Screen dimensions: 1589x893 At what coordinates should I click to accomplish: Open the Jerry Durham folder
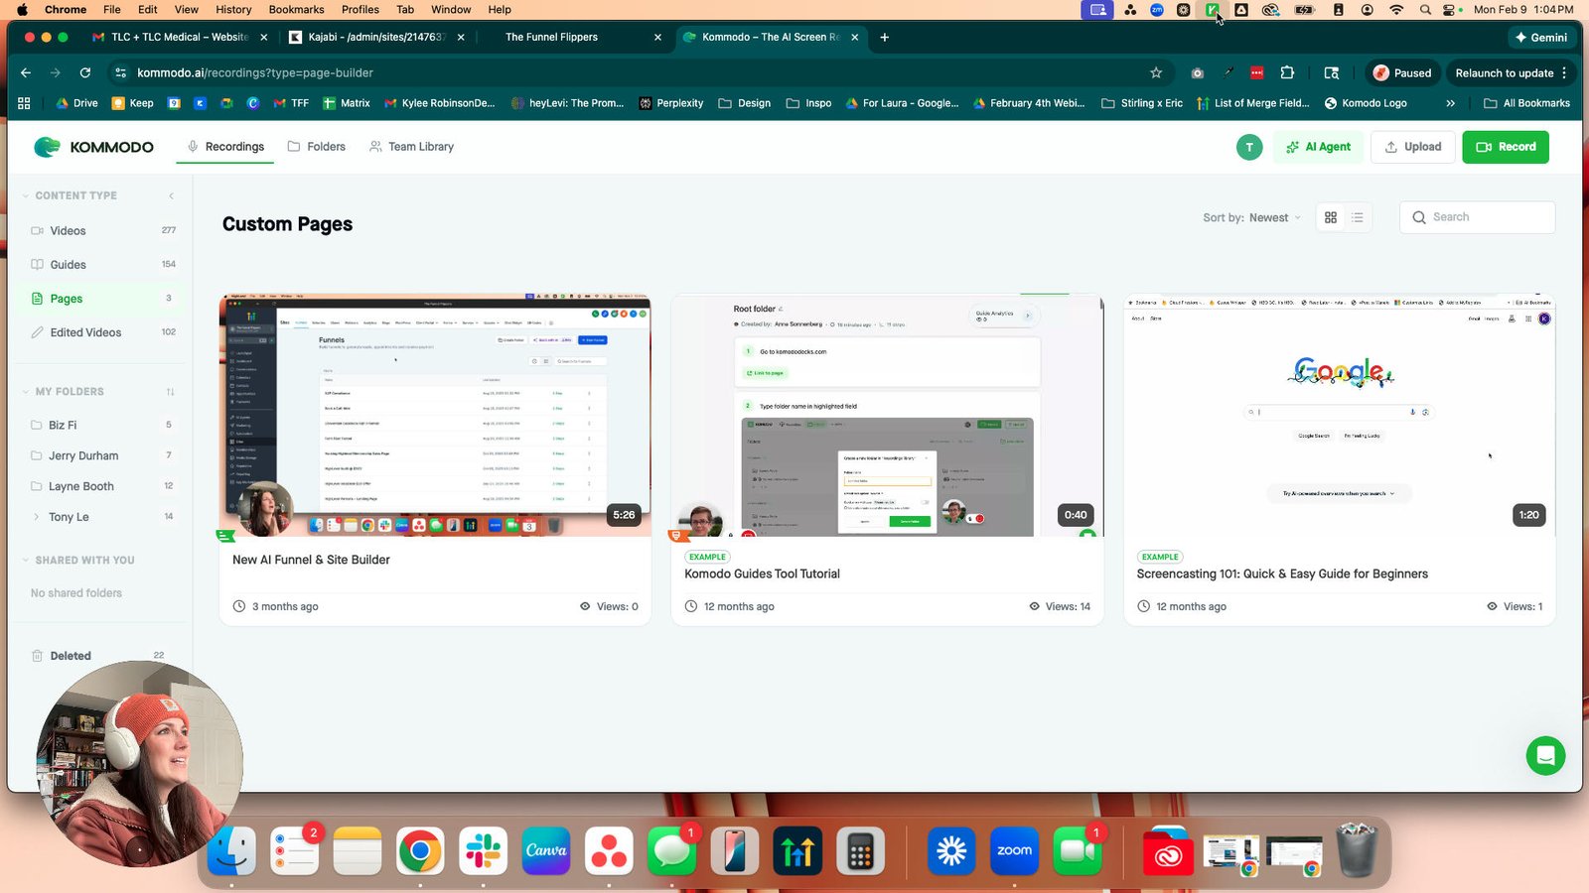(103, 455)
